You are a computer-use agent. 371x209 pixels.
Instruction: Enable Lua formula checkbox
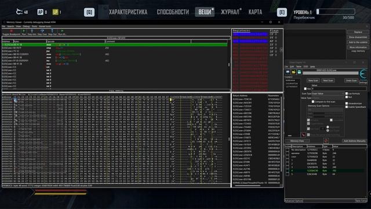347,93
